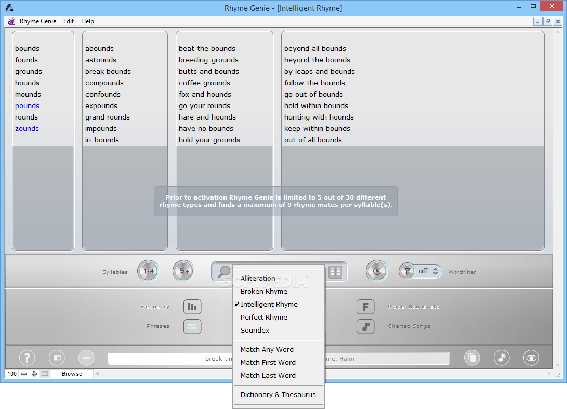Click the blue word zounds
This screenshot has width=567, height=409.
27,128
